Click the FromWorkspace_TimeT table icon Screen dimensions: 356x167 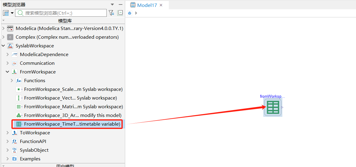click(x=19, y=124)
